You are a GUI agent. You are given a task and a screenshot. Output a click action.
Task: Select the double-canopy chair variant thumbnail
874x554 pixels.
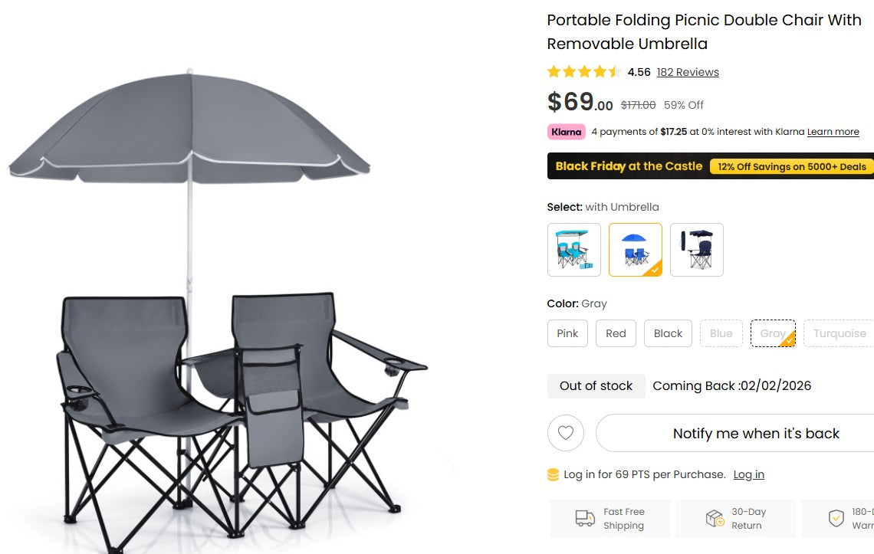pos(574,250)
